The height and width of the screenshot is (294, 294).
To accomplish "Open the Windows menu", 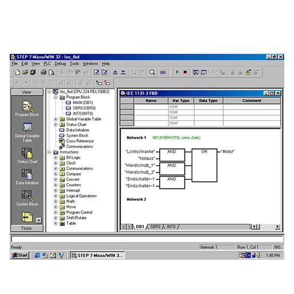I will point(90,63).
